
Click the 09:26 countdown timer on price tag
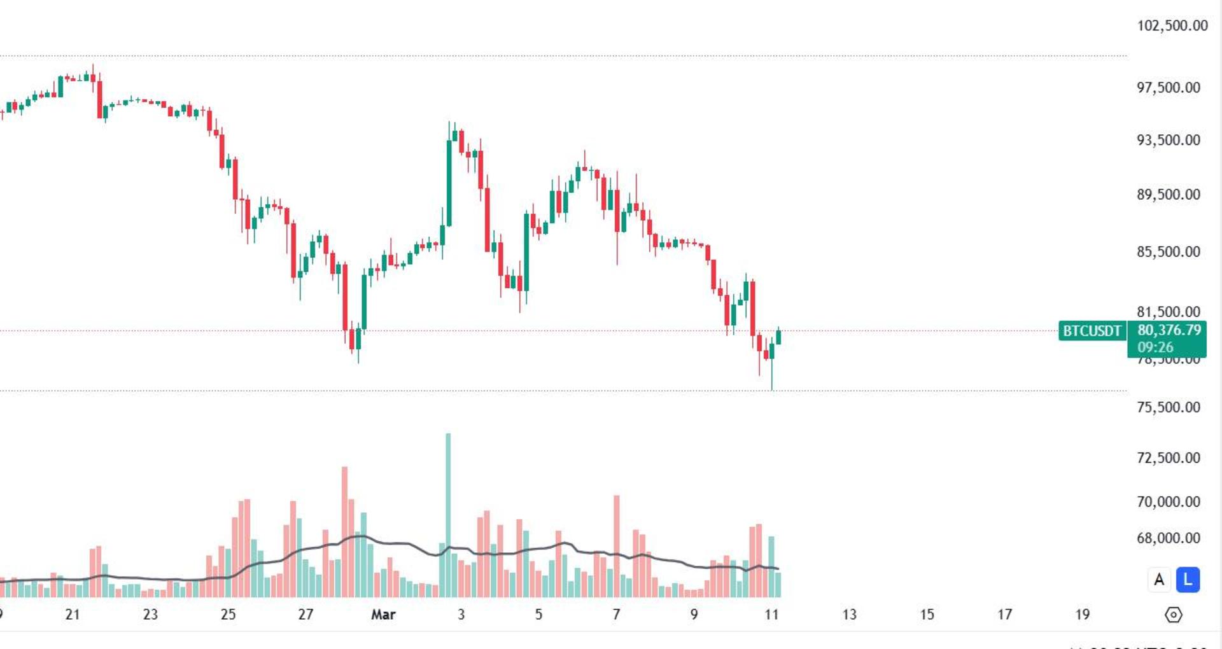[x=1155, y=347]
